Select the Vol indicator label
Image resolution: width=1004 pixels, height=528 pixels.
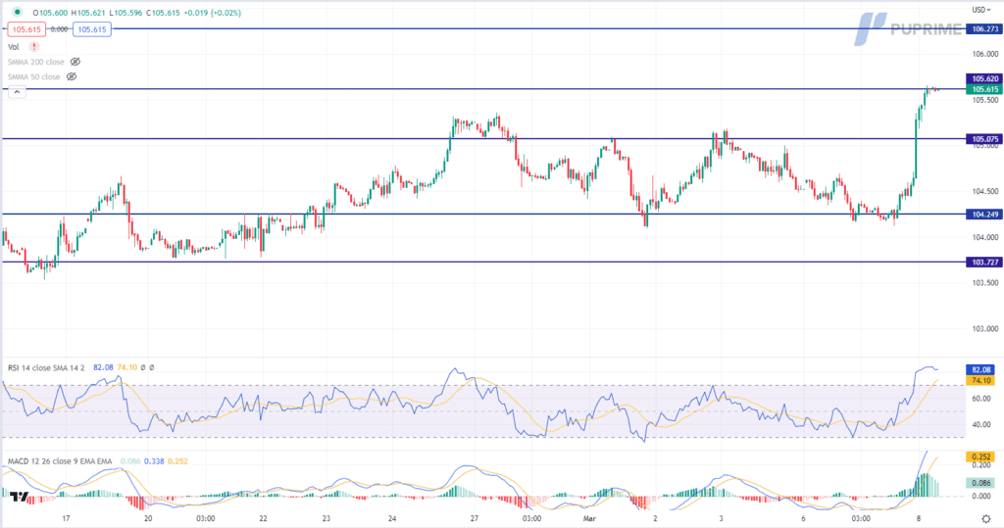click(x=14, y=47)
